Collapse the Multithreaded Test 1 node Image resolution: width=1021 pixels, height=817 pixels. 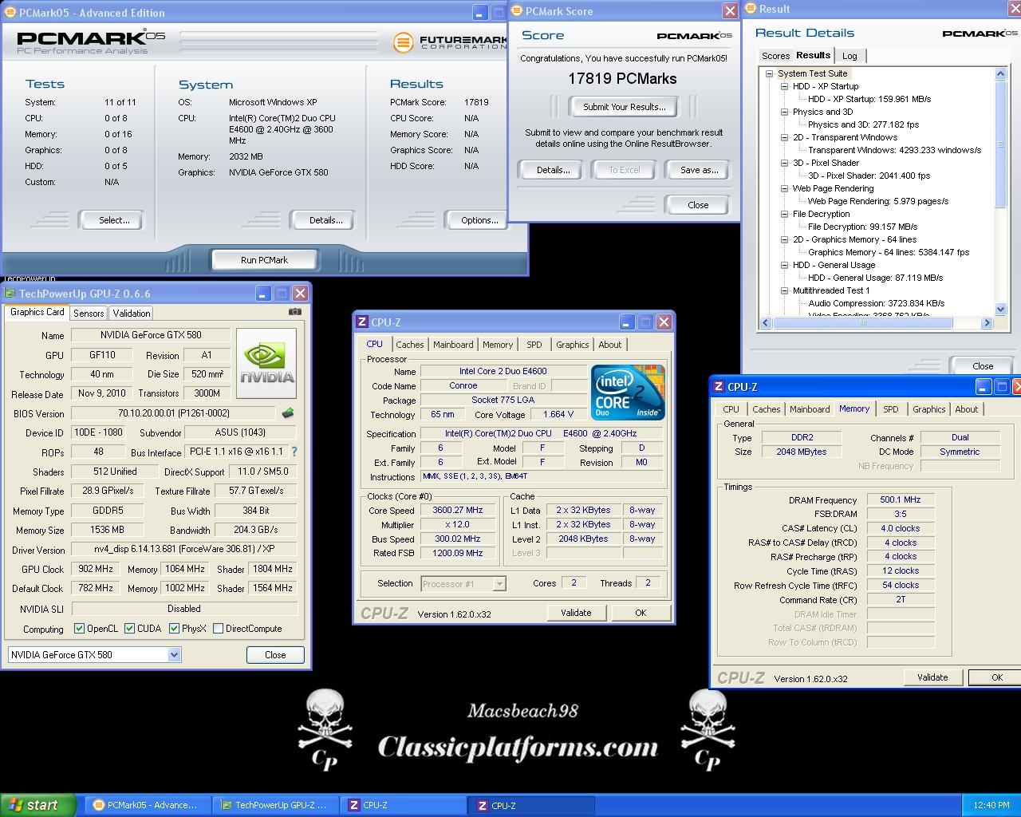point(784,290)
